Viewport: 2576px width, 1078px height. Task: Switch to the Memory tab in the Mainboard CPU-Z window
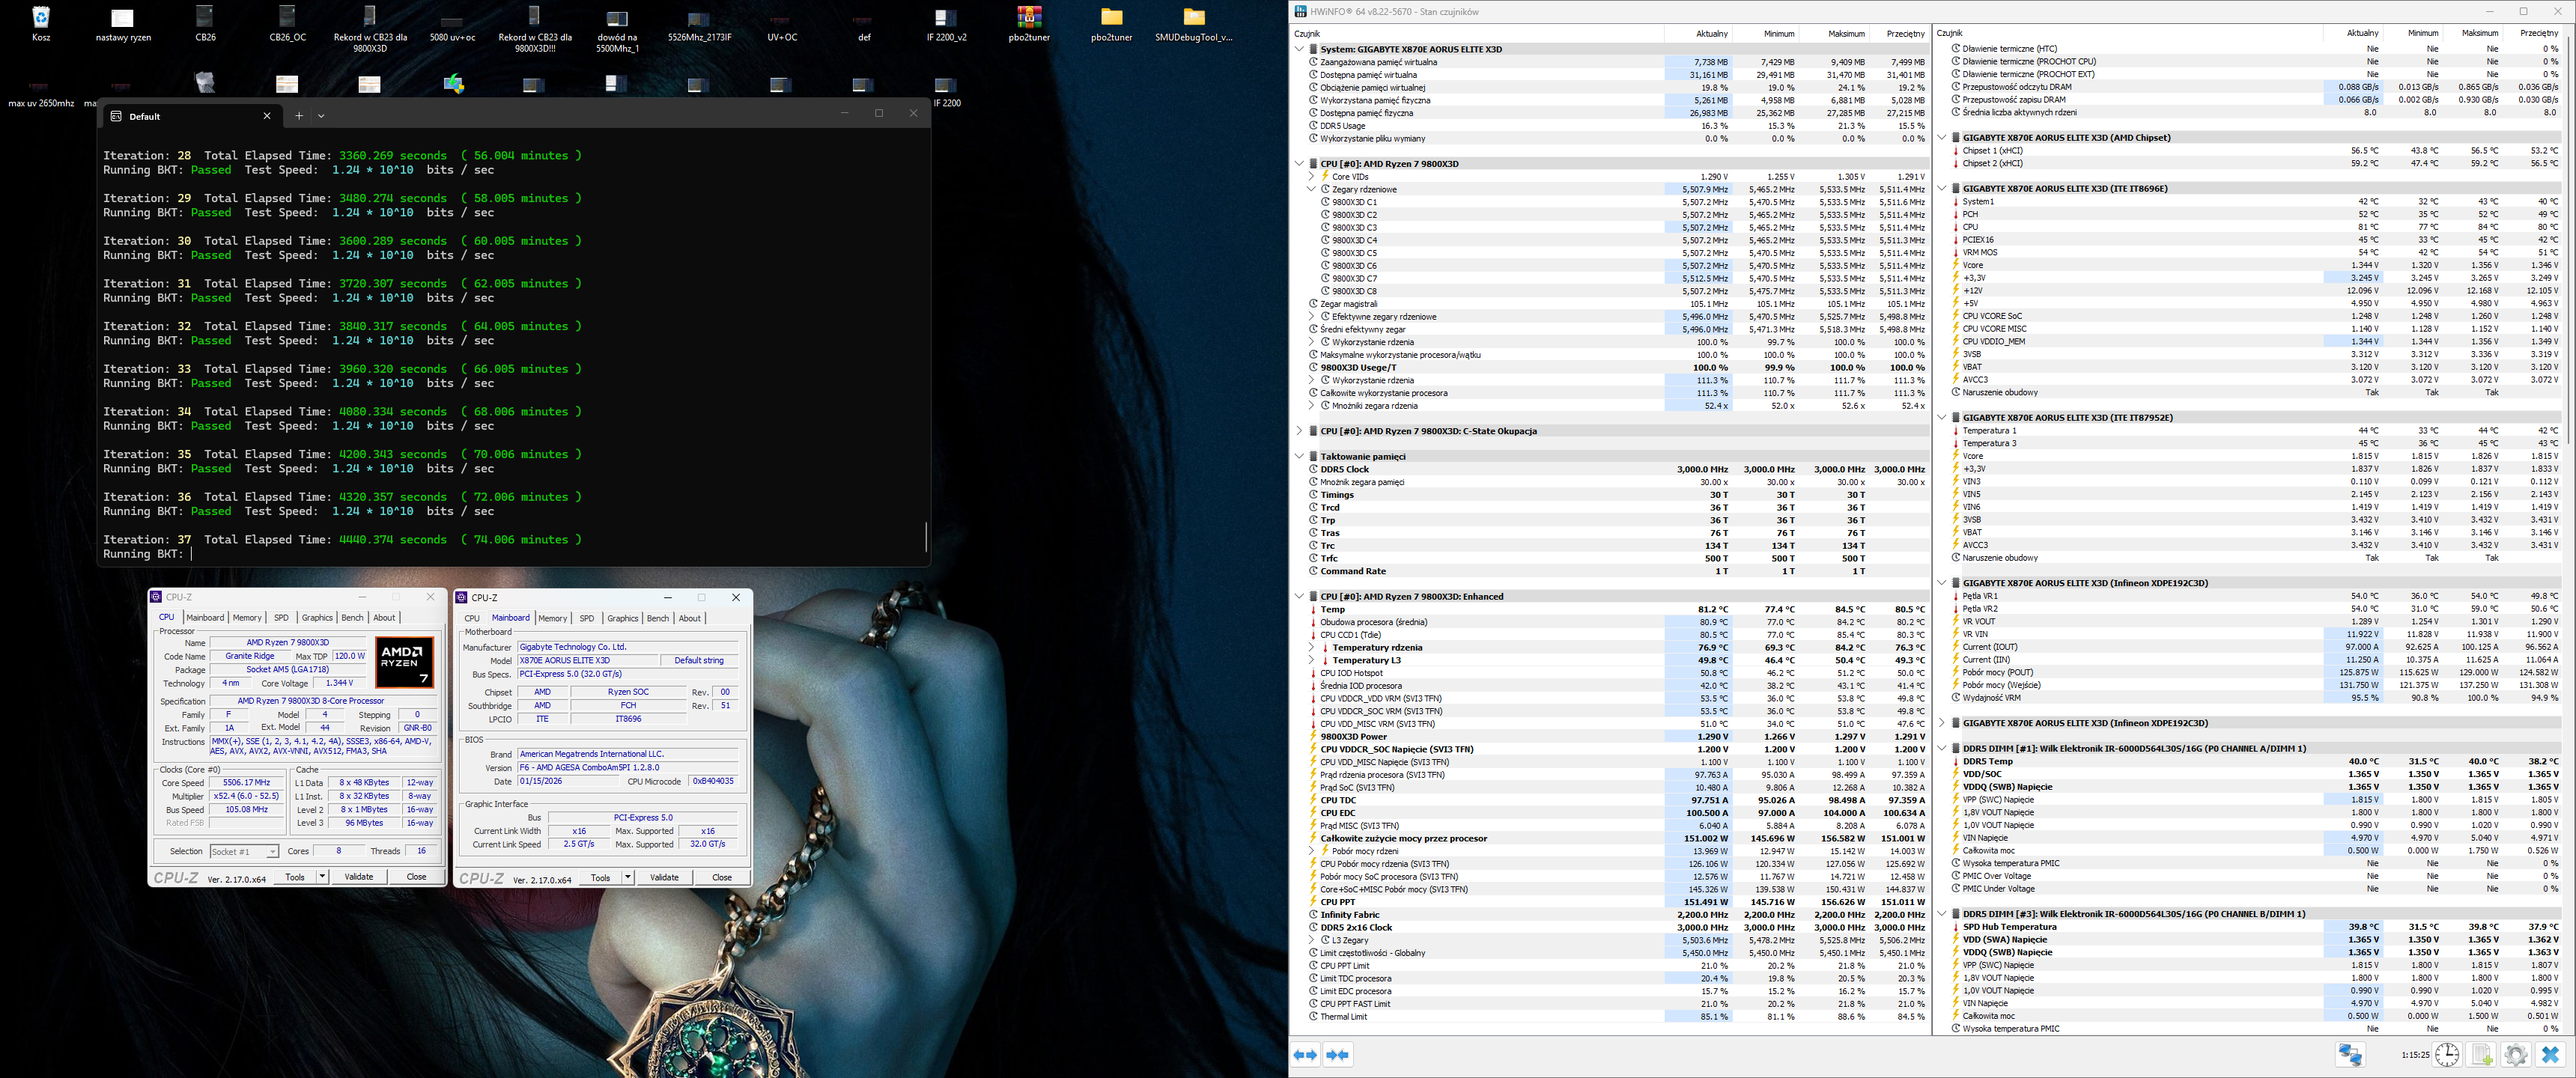pyautogui.click(x=552, y=618)
